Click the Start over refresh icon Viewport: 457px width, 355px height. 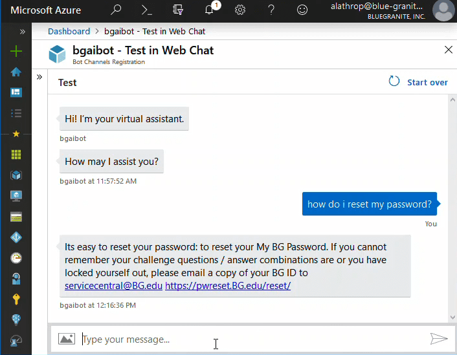coord(394,81)
